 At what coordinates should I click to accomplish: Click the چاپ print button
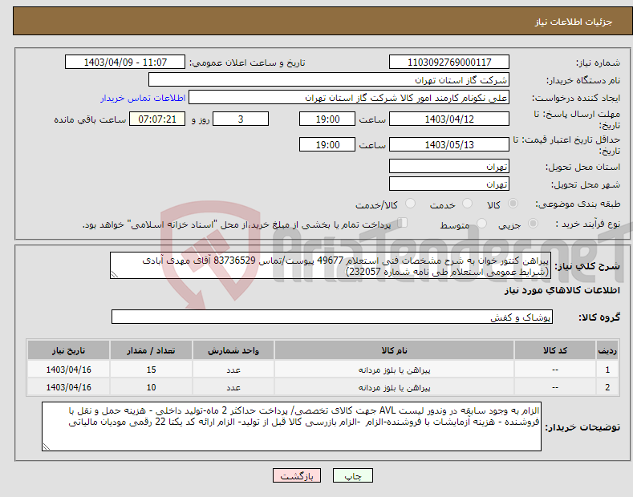[353, 475]
